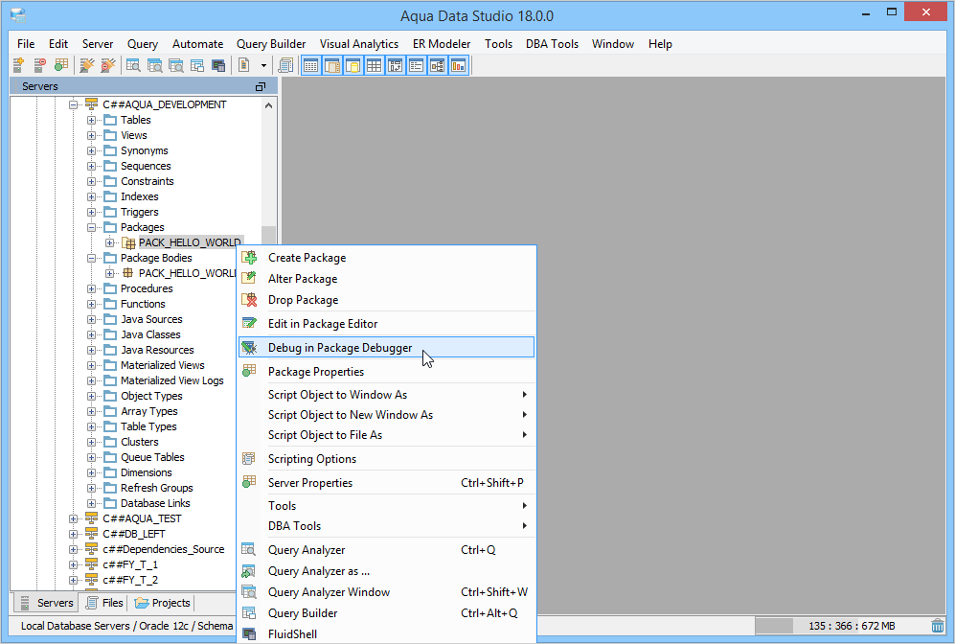Click the yellow database window toolbar icon
Image resolution: width=955 pixels, height=644 pixels.
(352, 65)
